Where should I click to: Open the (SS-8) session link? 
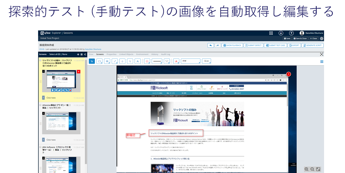point(42,49)
